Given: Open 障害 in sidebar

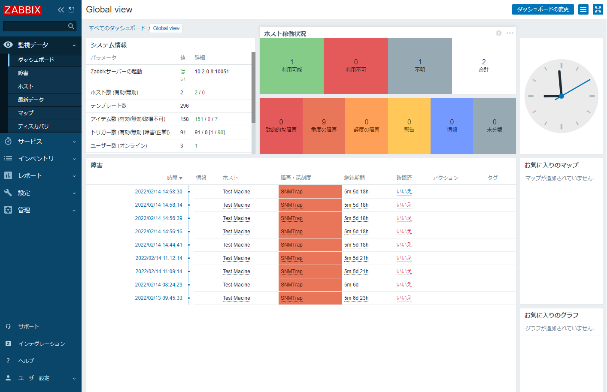Looking at the screenshot, I should coord(45,73).
